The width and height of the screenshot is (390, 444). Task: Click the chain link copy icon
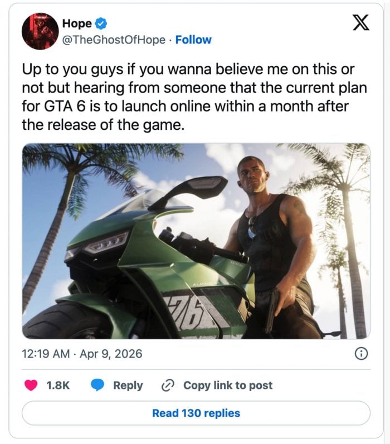[x=168, y=386]
